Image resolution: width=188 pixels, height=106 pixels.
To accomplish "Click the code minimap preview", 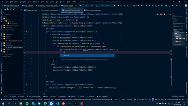I will click(179, 29).
